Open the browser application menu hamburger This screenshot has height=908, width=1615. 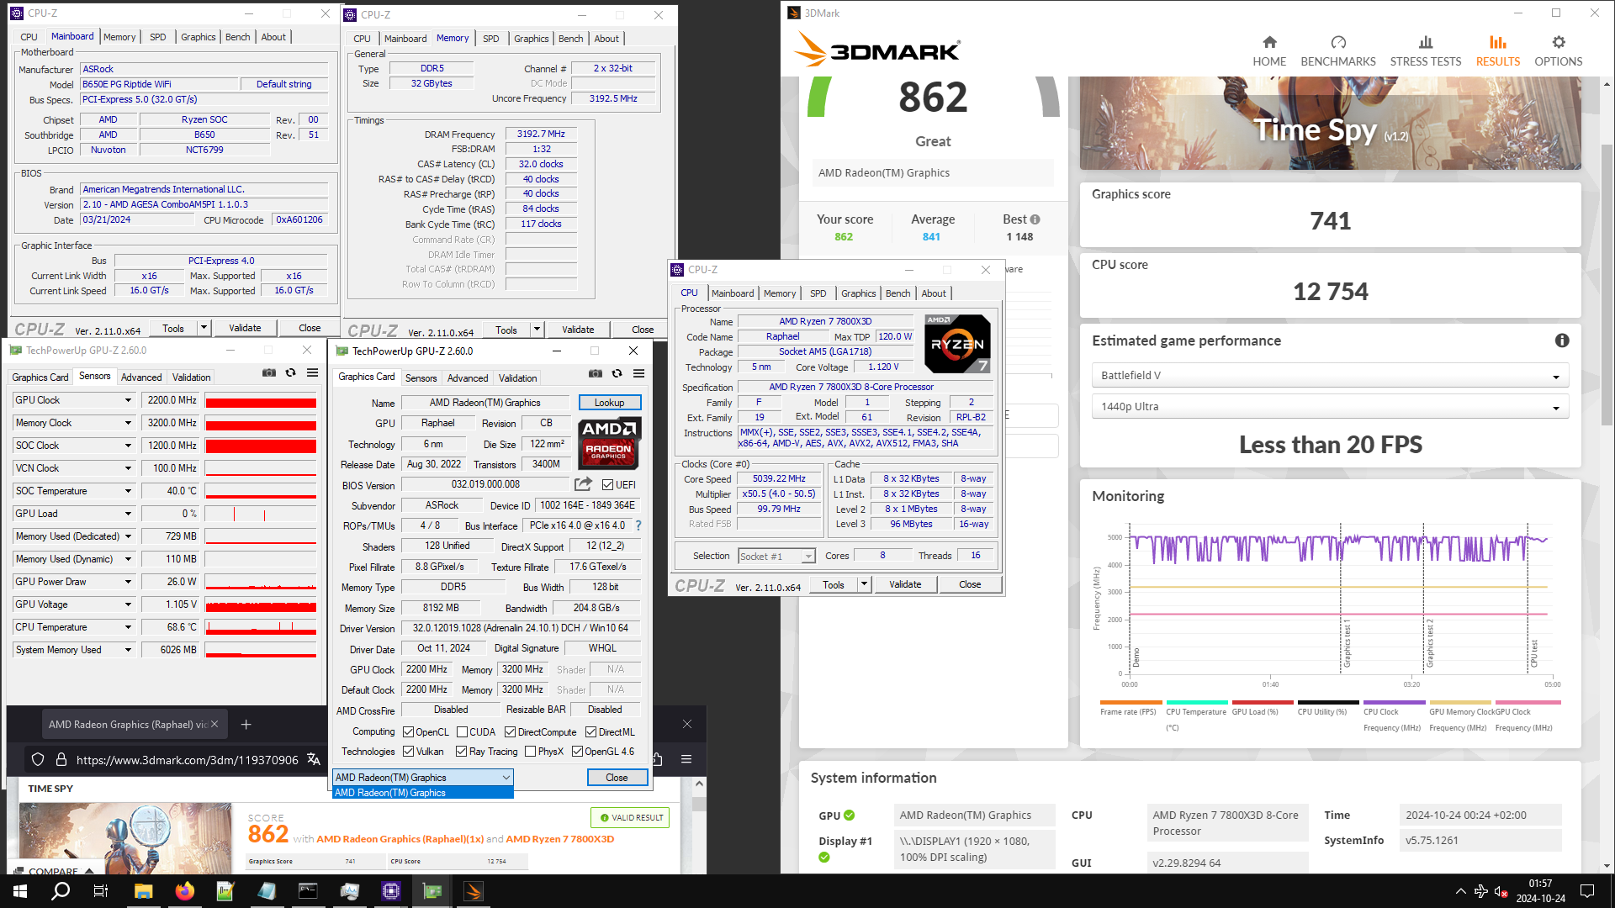click(686, 759)
